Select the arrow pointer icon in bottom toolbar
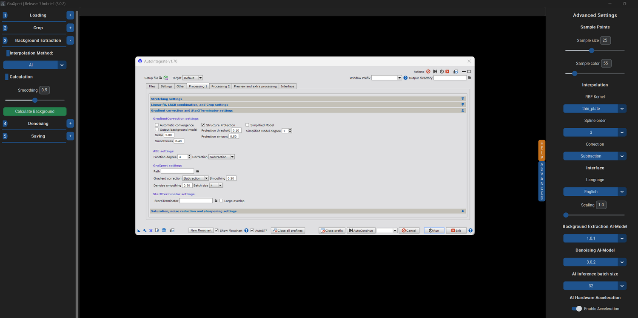The image size is (638, 318). [139, 230]
